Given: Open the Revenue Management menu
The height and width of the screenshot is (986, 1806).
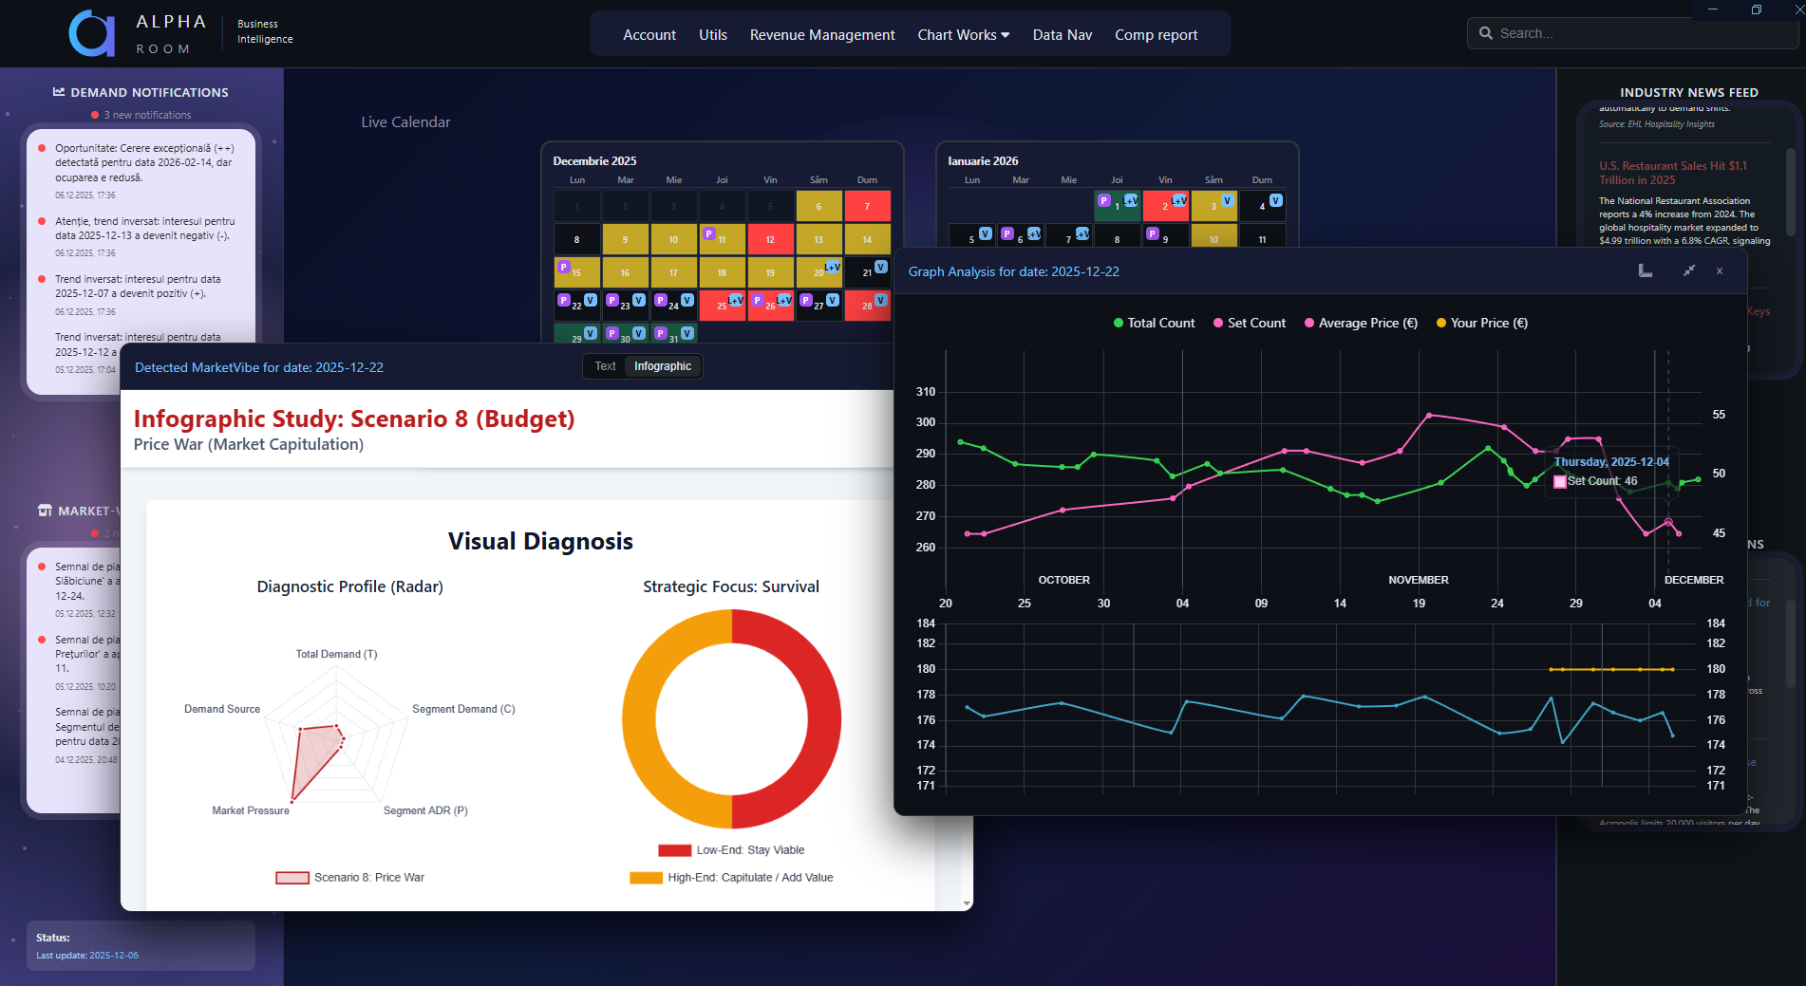Looking at the screenshot, I should [821, 34].
